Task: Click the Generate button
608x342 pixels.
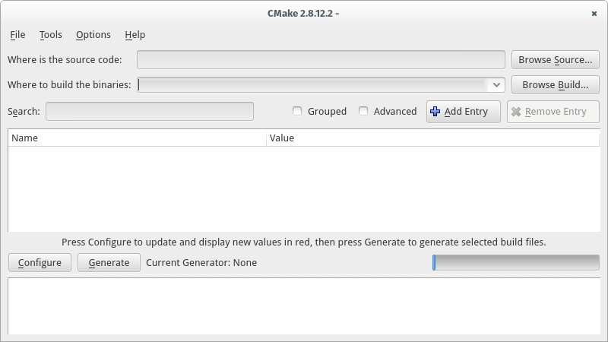Action: (x=109, y=263)
